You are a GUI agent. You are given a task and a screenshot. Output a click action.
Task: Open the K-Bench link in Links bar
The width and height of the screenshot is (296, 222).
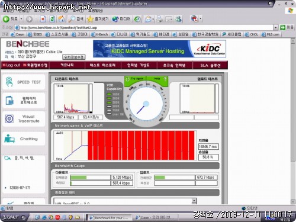pos(99,34)
